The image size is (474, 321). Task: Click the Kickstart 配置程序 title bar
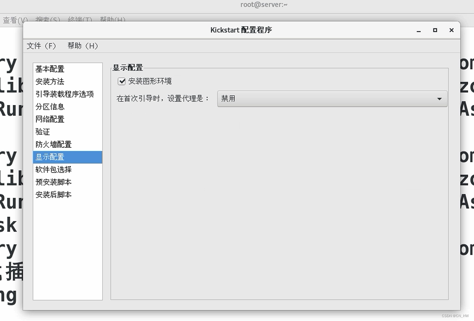tap(241, 30)
